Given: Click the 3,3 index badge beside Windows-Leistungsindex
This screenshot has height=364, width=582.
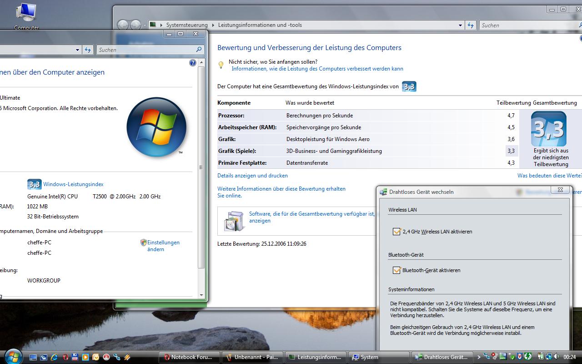Looking at the screenshot, I should tap(35, 184).
